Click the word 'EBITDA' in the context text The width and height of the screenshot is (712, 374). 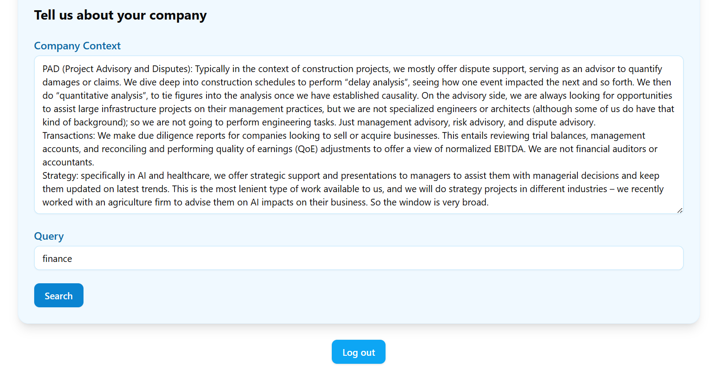click(x=509, y=149)
